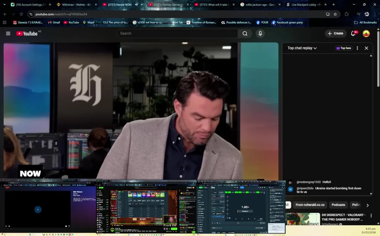Image resolution: width=380 pixels, height=236 pixels.
Task: Focus the YouTube search field
Action: pyautogui.click(x=177, y=33)
